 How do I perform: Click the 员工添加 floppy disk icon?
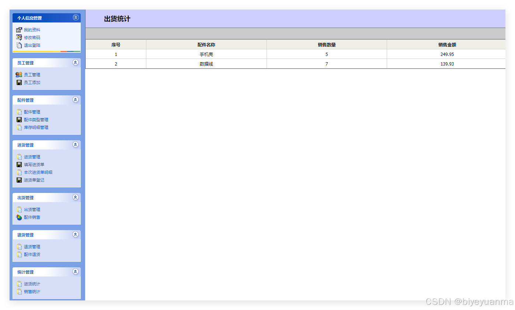tap(19, 82)
